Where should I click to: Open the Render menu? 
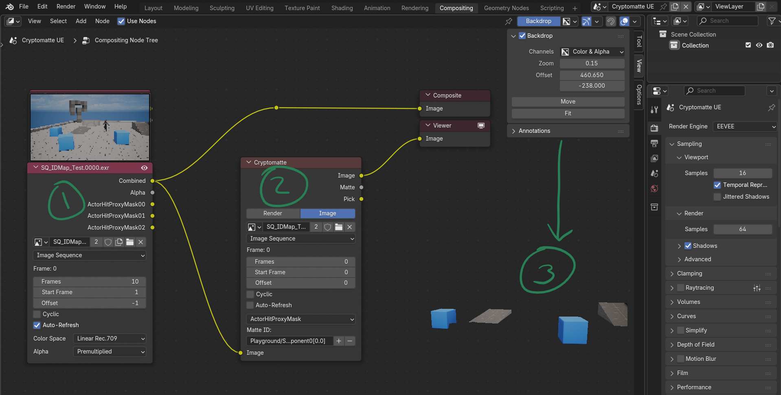pyautogui.click(x=66, y=7)
